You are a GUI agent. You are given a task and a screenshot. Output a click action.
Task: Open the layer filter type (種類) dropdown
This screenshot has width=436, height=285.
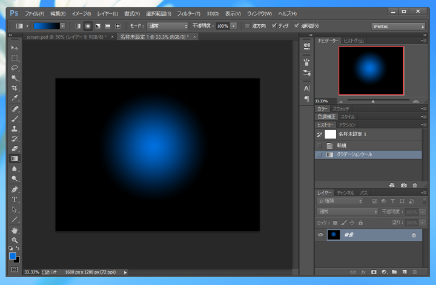(x=340, y=201)
